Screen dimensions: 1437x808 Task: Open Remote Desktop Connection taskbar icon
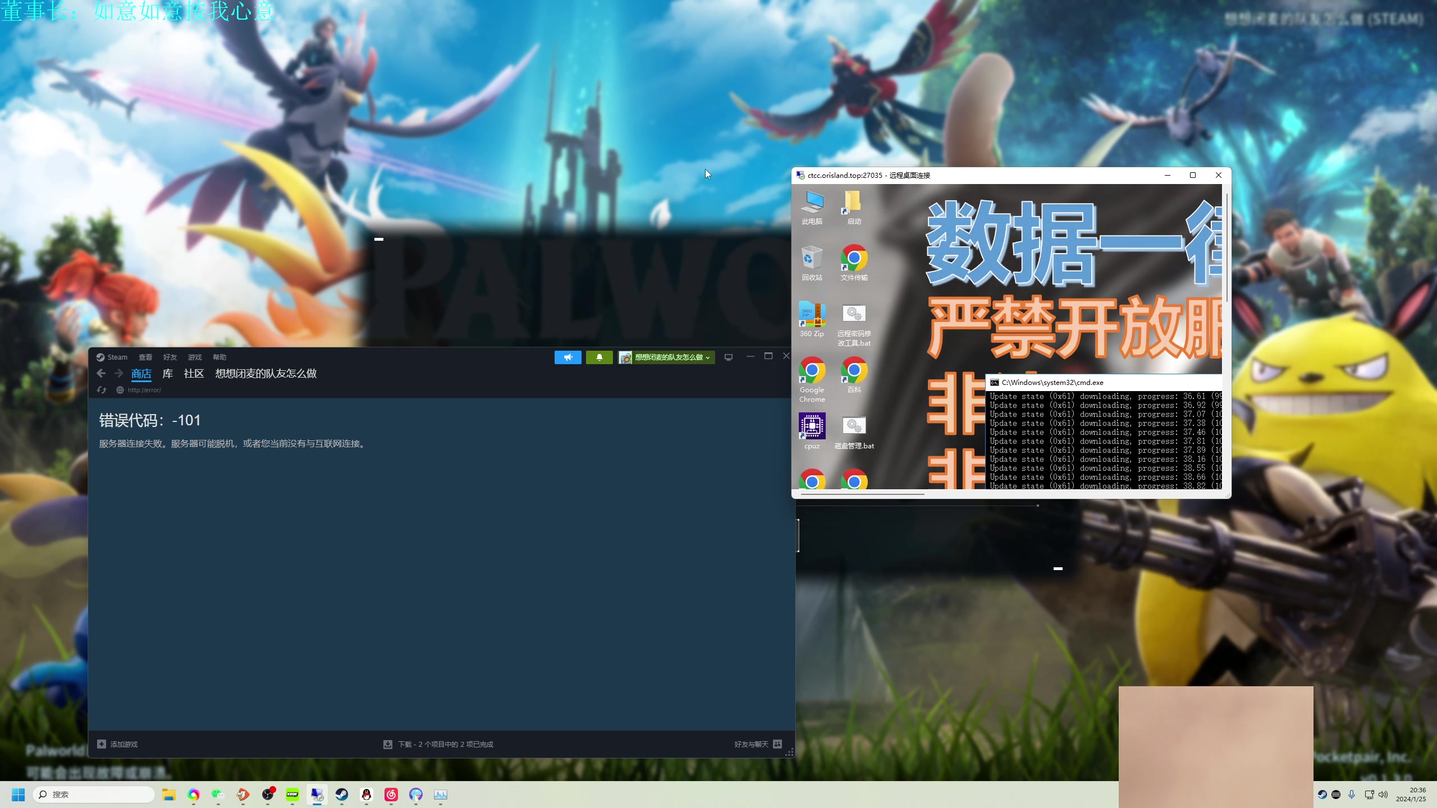pos(317,795)
